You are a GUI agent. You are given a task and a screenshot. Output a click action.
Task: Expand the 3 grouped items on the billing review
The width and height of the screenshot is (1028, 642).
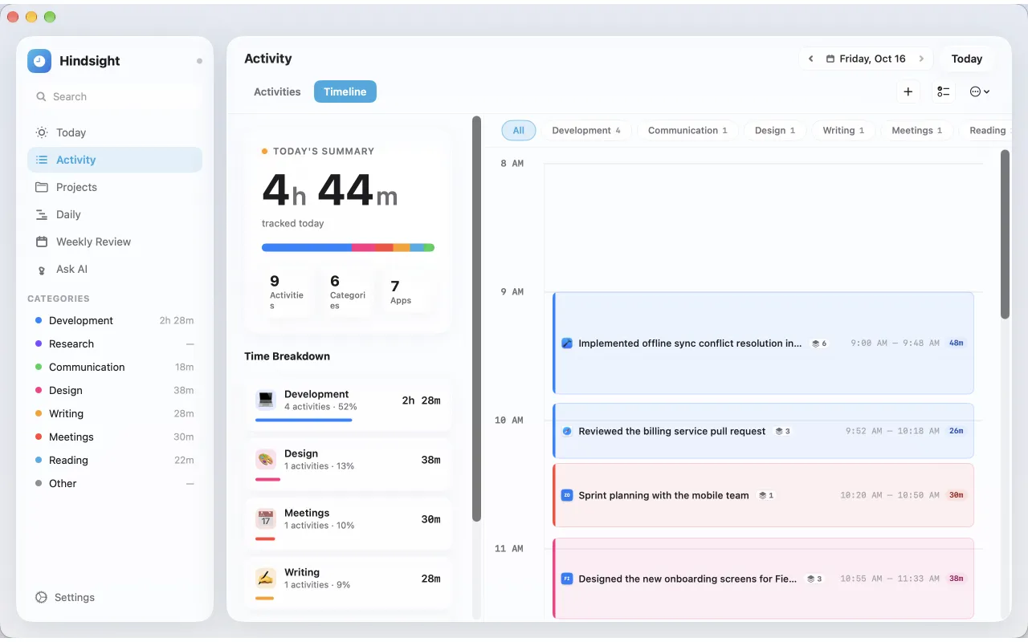point(783,431)
